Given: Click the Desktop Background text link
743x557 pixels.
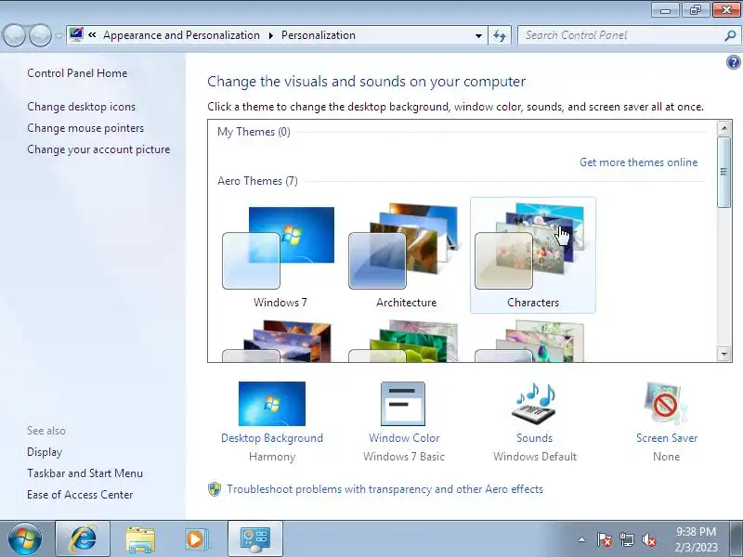Looking at the screenshot, I should 272,438.
